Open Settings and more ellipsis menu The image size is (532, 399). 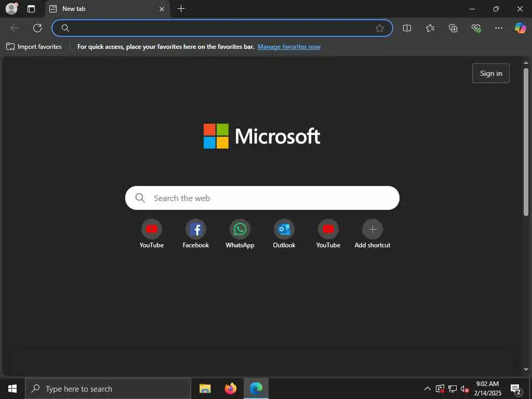498,28
